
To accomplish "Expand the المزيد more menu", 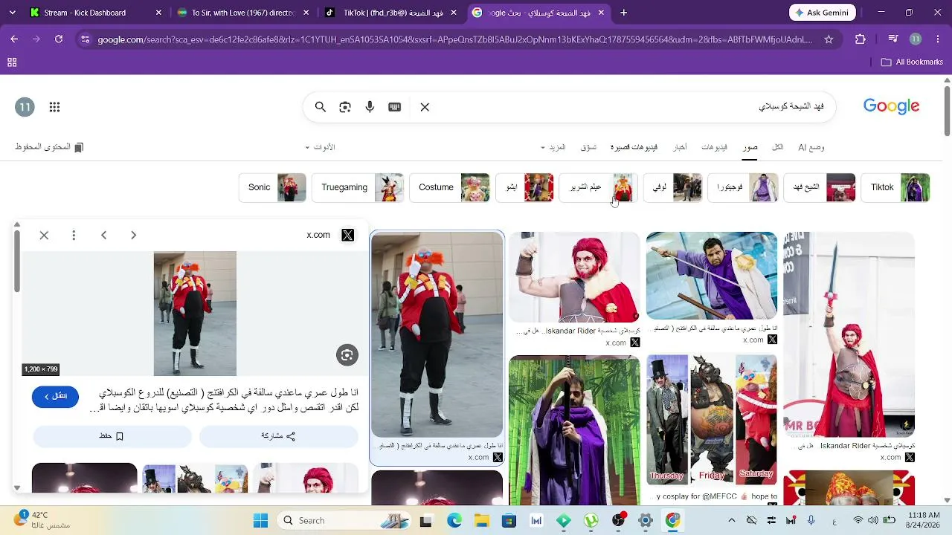I will (x=553, y=147).
